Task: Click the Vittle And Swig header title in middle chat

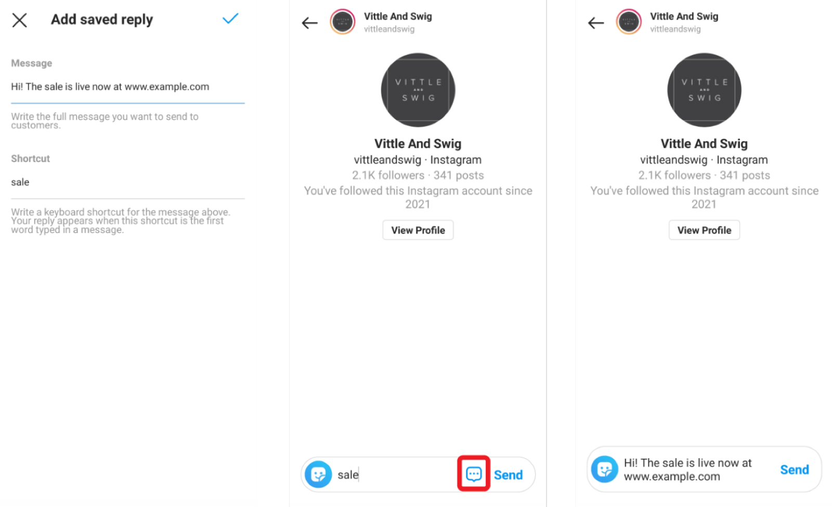Action: tap(398, 17)
